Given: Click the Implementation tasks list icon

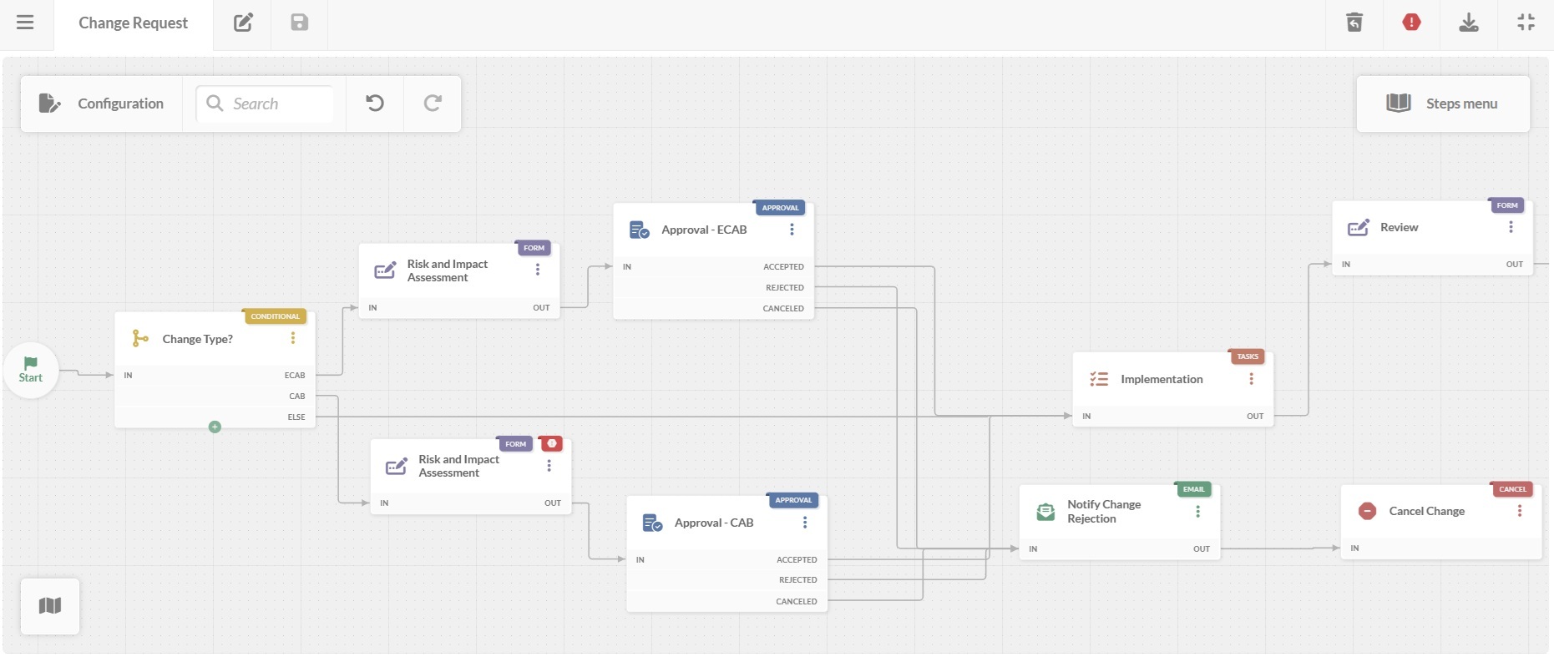Looking at the screenshot, I should (1099, 379).
